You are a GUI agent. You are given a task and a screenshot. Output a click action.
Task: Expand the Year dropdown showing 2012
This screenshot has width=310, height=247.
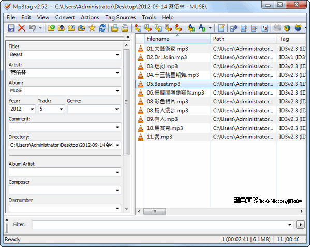point(32,109)
